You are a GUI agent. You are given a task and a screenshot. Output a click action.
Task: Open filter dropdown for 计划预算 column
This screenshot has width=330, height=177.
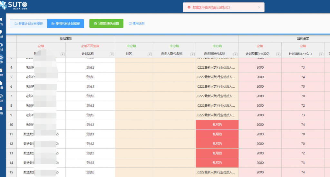coord(278,54)
